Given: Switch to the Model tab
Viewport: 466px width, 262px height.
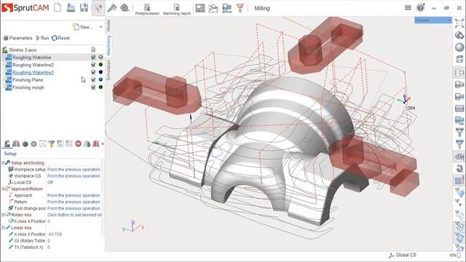Looking at the screenshot, I should [x=108, y=25].
